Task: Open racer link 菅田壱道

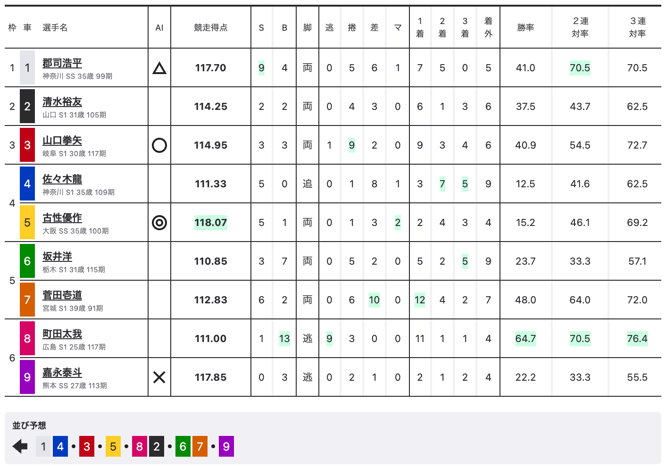Action: (62, 295)
